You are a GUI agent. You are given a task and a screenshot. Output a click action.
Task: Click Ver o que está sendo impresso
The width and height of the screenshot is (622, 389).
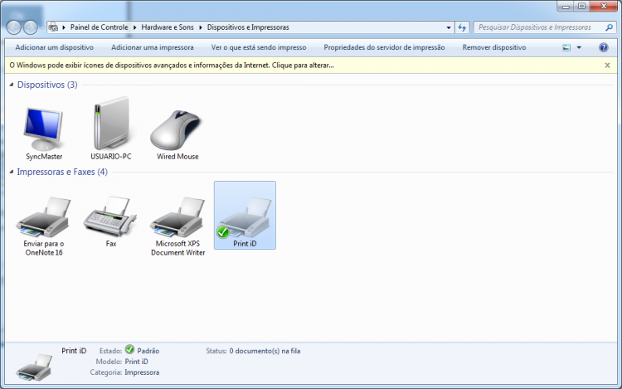[259, 47]
